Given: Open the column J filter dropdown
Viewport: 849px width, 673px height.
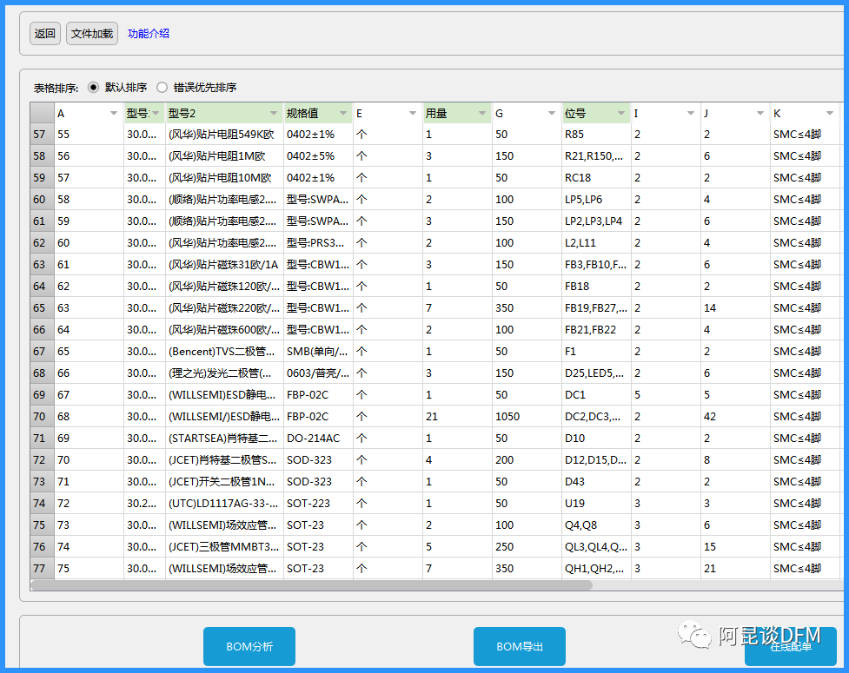Looking at the screenshot, I should [760, 113].
